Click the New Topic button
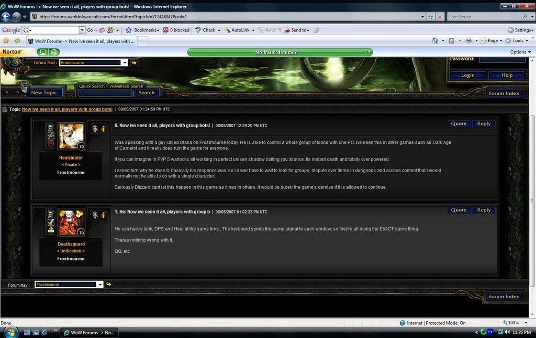 click(43, 92)
